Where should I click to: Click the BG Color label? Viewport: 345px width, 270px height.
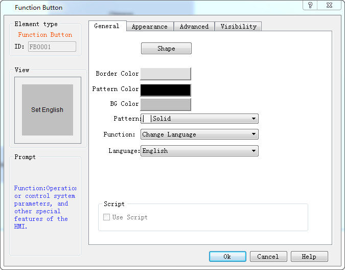(x=124, y=104)
